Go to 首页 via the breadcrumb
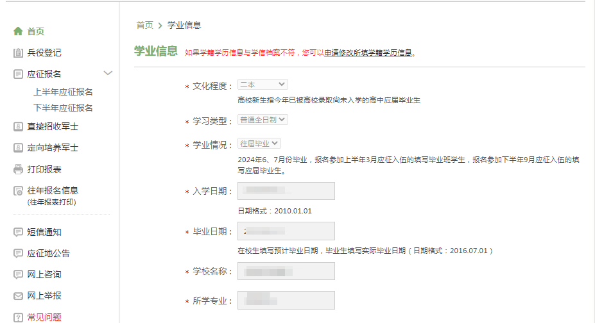The width and height of the screenshot is (595, 323). pos(144,25)
